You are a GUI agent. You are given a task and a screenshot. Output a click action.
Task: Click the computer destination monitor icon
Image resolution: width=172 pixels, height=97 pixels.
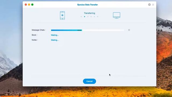coord(116,15)
